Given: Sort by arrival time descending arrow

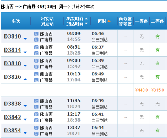Looking at the screenshot, I should [x=86, y=23].
